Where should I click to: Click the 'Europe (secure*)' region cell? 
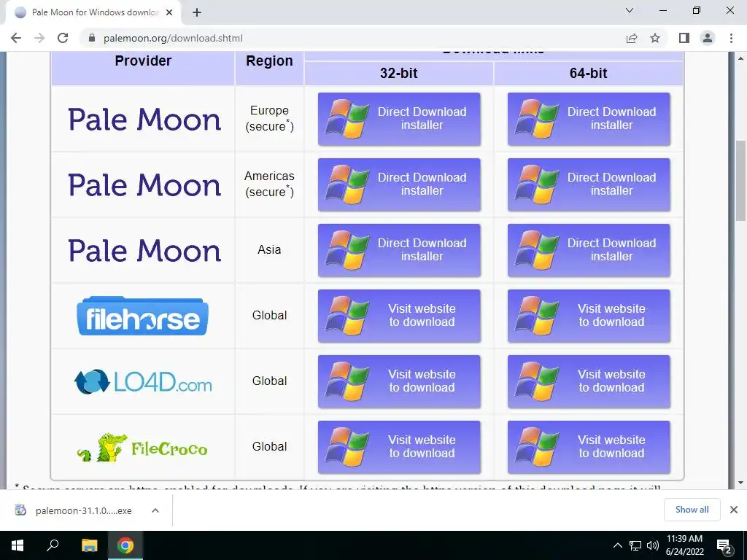coord(269,119)
